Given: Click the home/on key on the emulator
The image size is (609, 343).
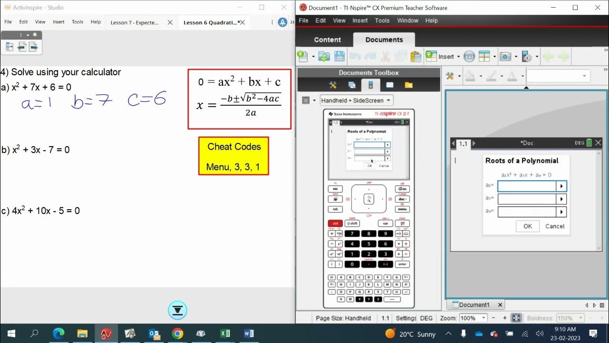Looking at the screenshot, I should (403, 189).
